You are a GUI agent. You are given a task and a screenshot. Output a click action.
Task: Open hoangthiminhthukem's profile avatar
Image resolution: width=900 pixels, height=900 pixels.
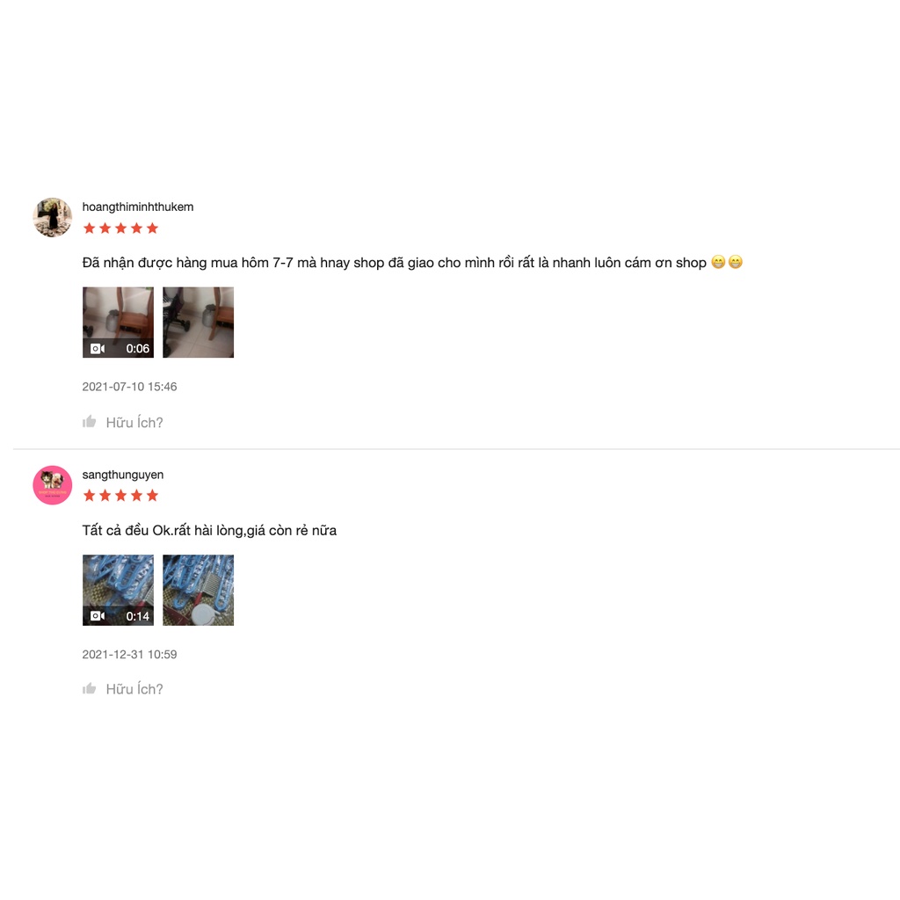52,218
